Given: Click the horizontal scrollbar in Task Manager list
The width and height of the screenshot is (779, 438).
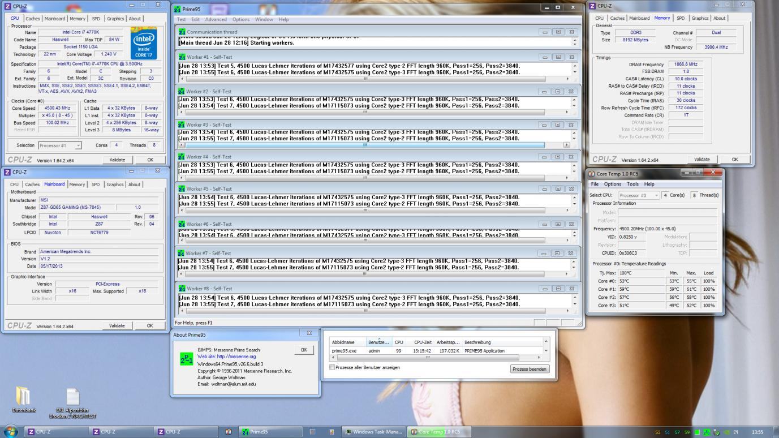Looking at the screenshot, I should [x=428, y=358].
